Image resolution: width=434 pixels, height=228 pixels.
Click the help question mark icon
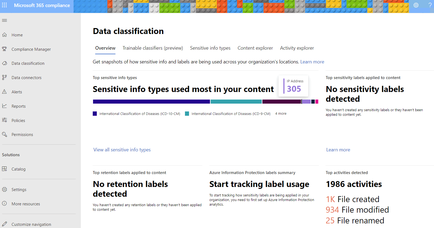coord(430,5)
